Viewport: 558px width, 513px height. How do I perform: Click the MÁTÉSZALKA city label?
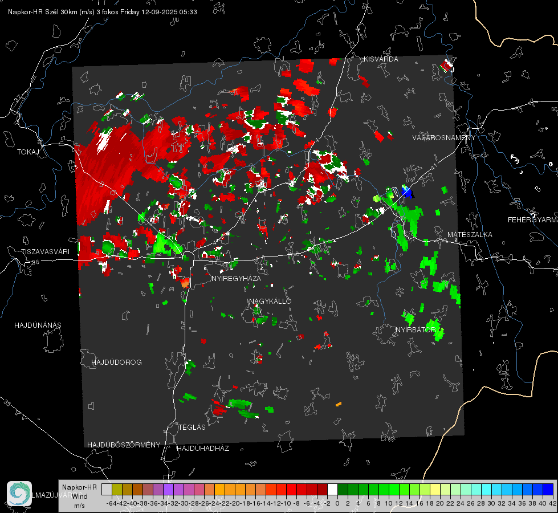click(x=470, y=235)
